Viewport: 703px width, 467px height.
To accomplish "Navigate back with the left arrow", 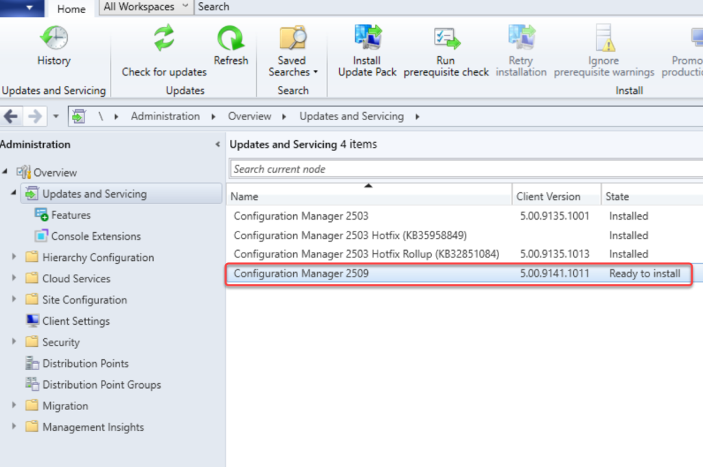I will [11, 117].
